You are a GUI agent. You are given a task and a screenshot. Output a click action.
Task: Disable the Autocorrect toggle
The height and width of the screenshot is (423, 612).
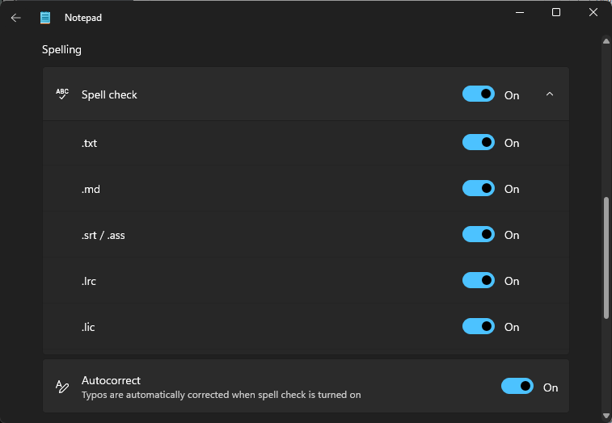point(517,387)
